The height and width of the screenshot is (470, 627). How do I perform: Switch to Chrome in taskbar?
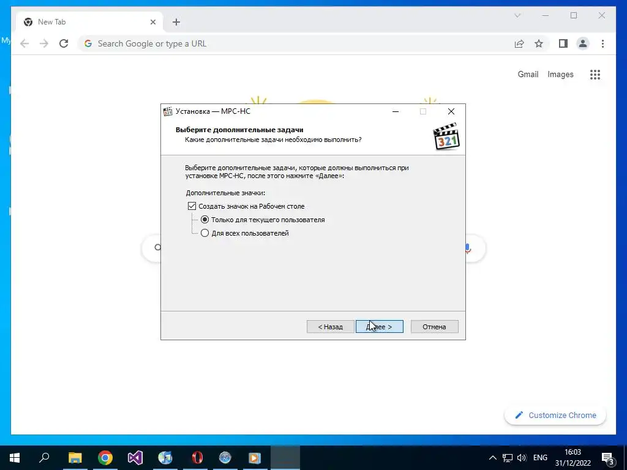click(105, 458)
